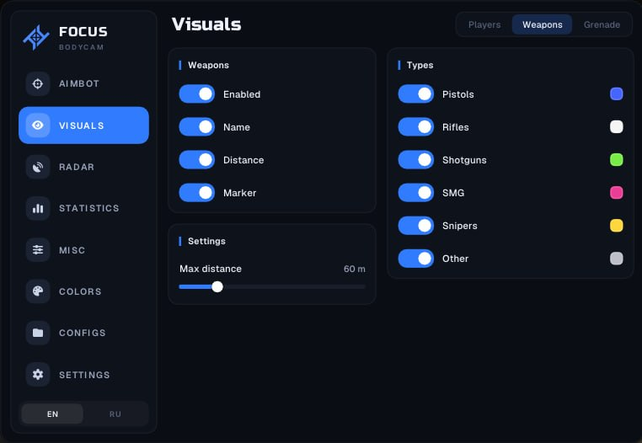This screenshot has height=443, width=642.
Task: Open Aimbot via its crosshair icon
Action: 38,84
